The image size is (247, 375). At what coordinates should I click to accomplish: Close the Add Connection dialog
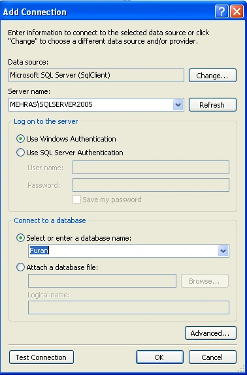coord(237,11)
